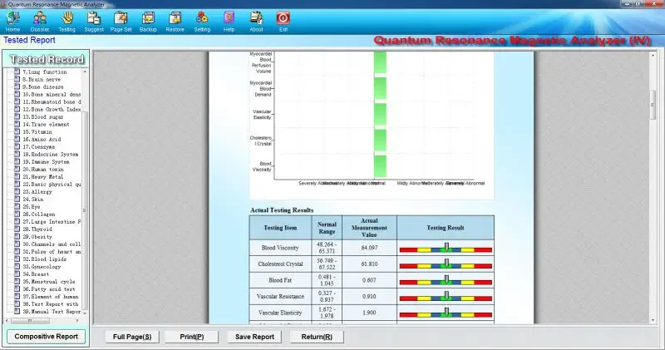Screen dimensions: 665x350
Task: Open the Help icon
Action: (229, 22)
